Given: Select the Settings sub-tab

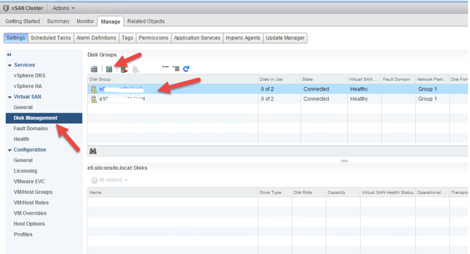Looking at the screenshot, I should pos(16,38).
